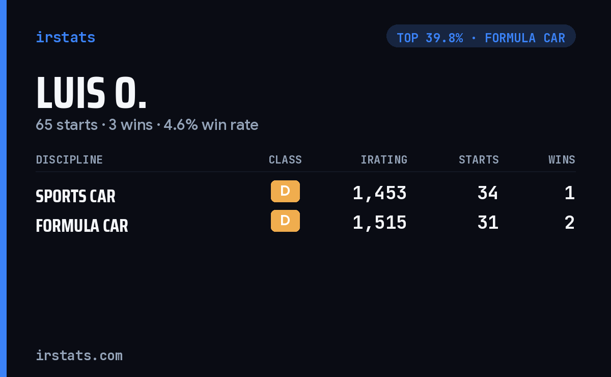Click the Sports Car starts value 34

tap(488, 193)
